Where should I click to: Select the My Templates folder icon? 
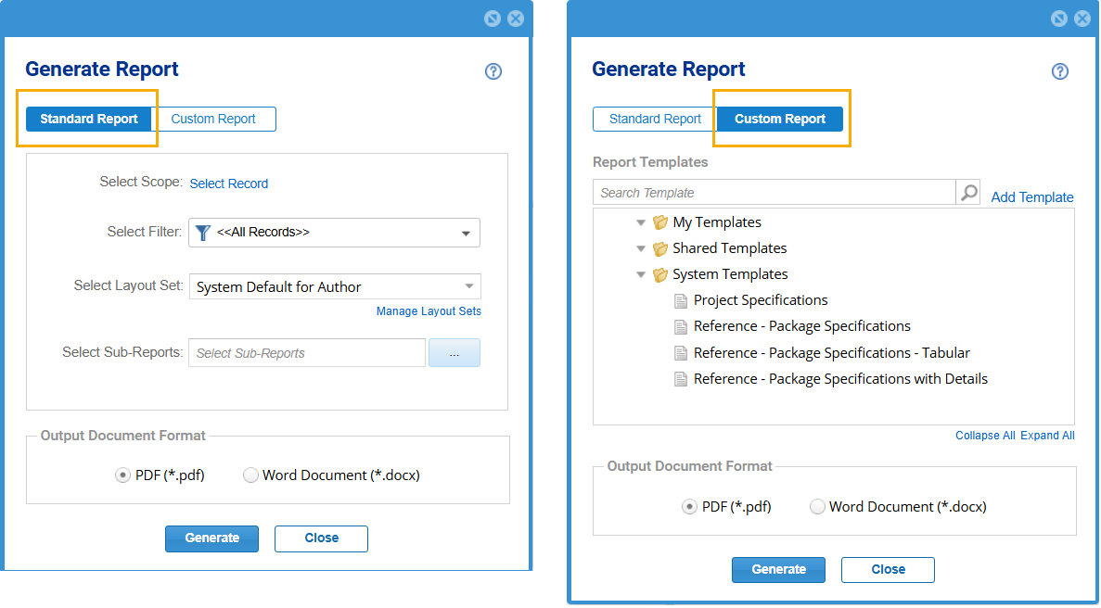(x=660, y=222)
